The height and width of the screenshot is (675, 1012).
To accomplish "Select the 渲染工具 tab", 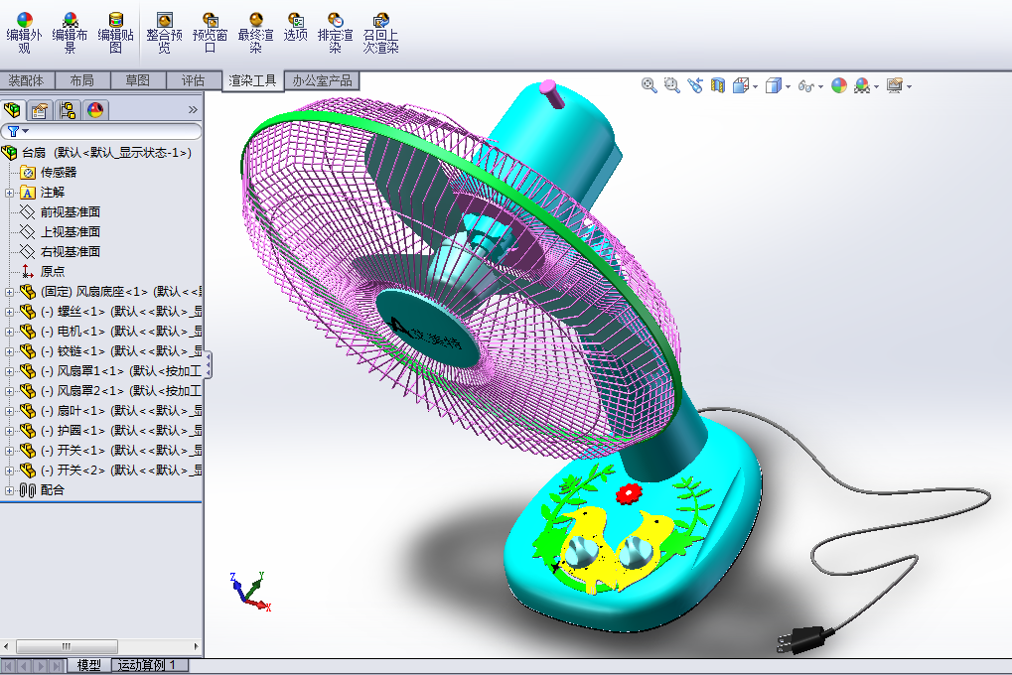I will coord(252,80).
